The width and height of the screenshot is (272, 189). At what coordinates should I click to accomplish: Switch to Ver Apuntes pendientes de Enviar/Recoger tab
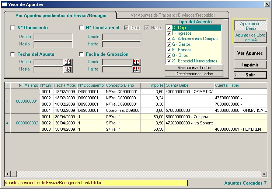[61, 15]
